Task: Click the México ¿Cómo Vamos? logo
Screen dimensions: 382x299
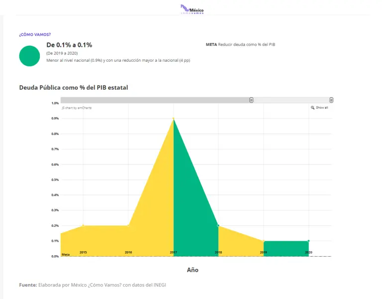Action: coord(191,8)
